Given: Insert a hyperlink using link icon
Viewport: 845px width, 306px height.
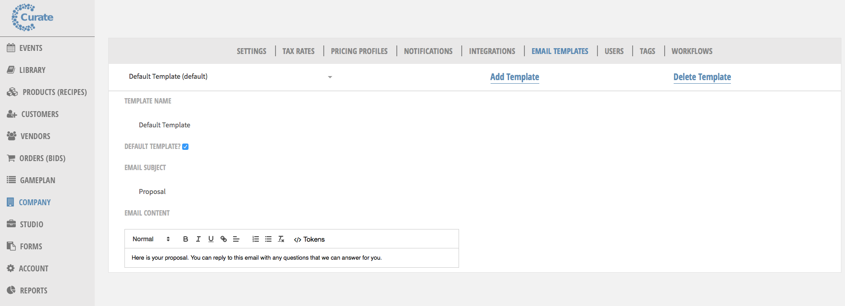Looking at the screenshot, I should [x=224, y=239].
